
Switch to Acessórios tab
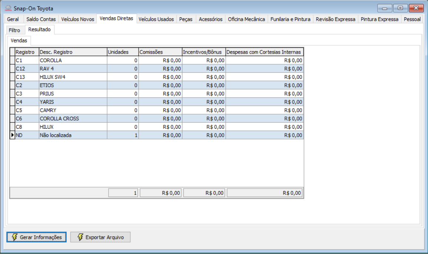pyautogui.click(x=210, y=19)
